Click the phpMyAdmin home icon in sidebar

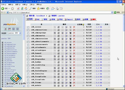tap(5, 29)
